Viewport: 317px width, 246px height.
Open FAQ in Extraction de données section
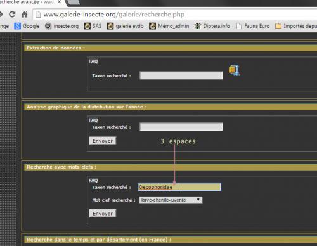pyautogui.click(x=93, y=61)
